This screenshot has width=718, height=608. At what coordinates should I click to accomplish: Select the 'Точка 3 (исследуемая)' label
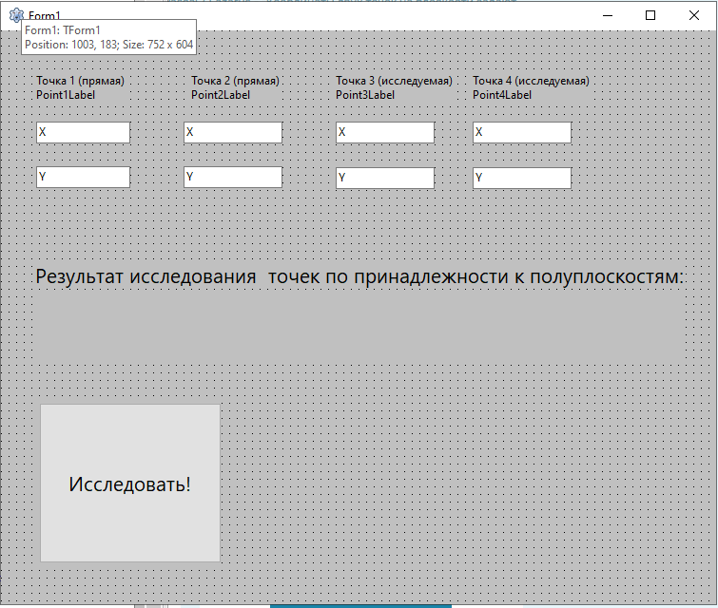tap(394, 81)
